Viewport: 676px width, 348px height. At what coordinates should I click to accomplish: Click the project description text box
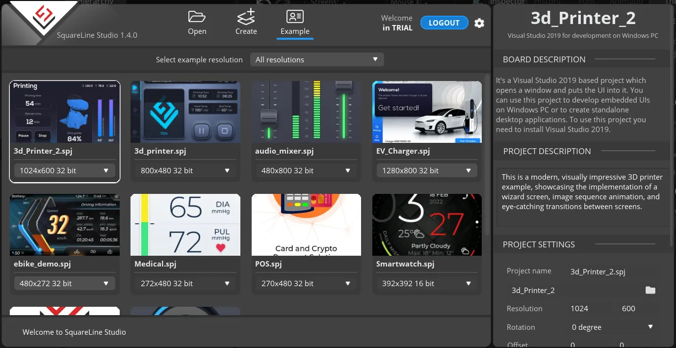coord(582,197)
